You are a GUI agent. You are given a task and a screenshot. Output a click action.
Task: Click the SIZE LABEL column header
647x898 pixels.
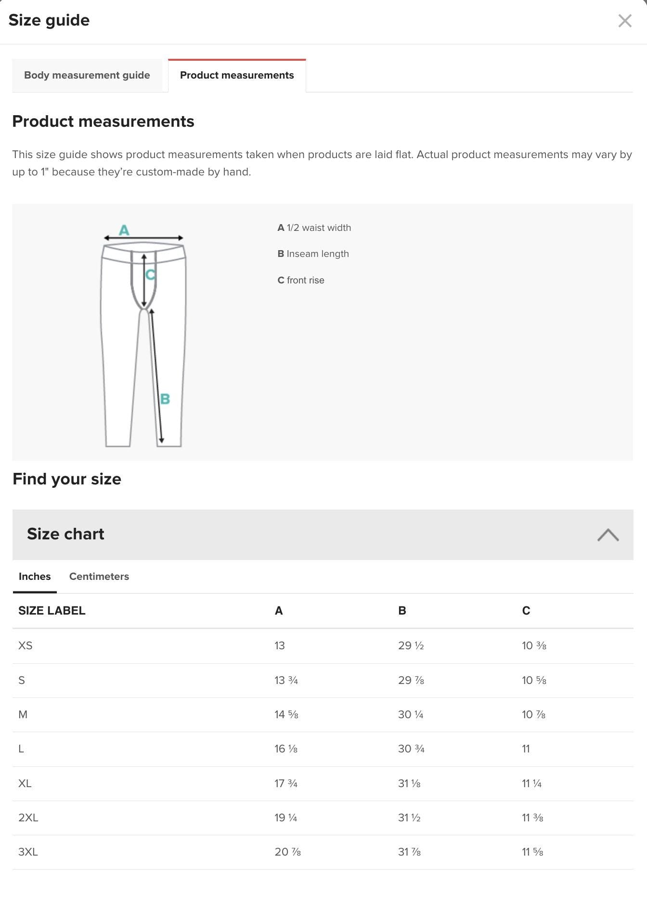52,610
